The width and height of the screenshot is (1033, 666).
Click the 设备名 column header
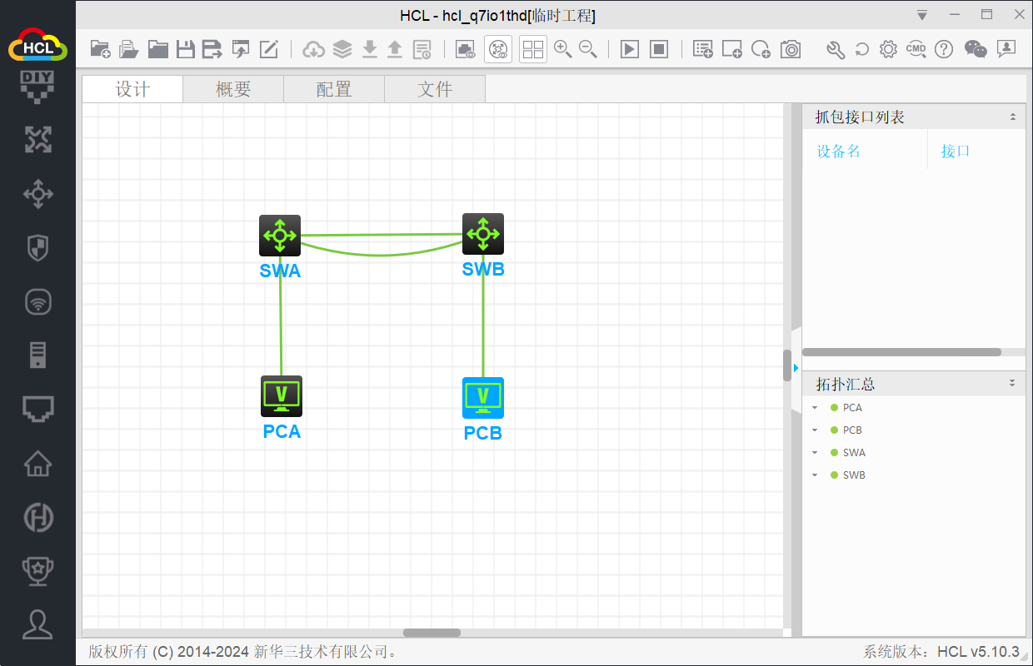[x=839, y=151]
